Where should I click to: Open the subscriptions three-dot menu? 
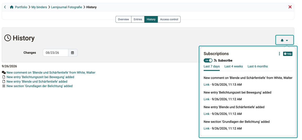point(279,54)
